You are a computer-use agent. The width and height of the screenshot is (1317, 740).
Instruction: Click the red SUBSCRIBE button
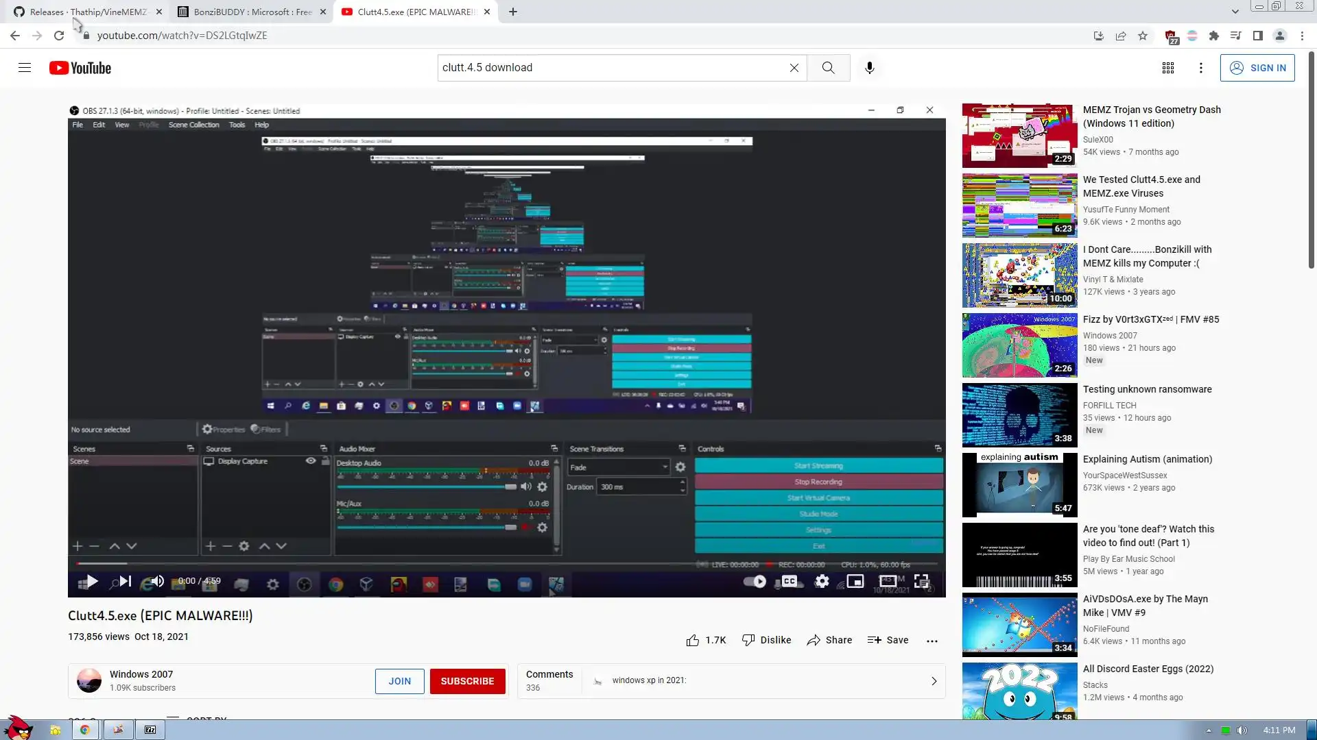467,681
